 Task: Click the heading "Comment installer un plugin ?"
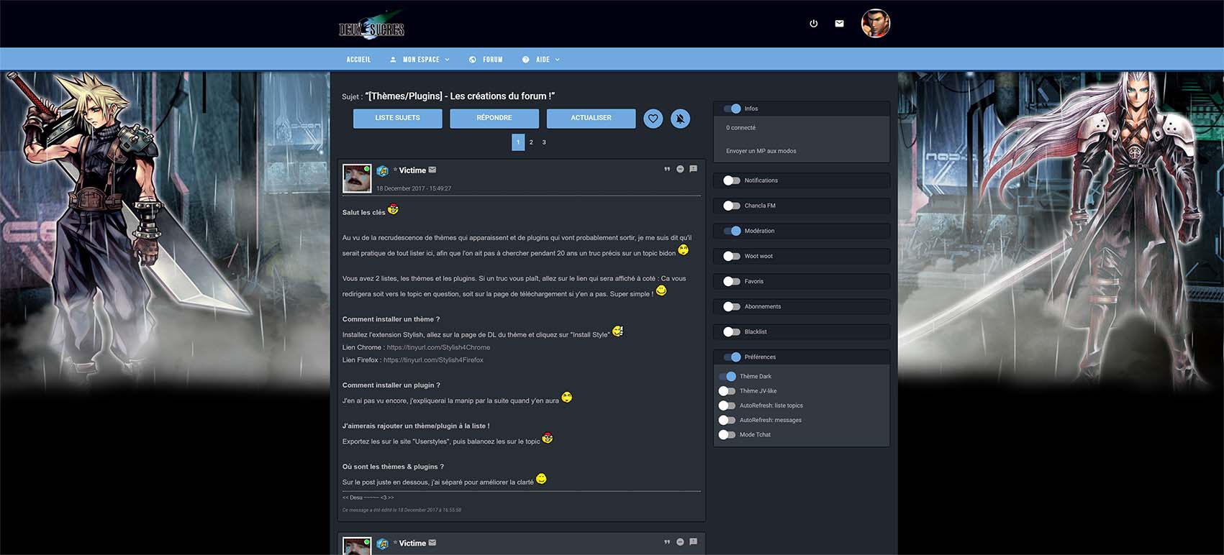[391, 385]
